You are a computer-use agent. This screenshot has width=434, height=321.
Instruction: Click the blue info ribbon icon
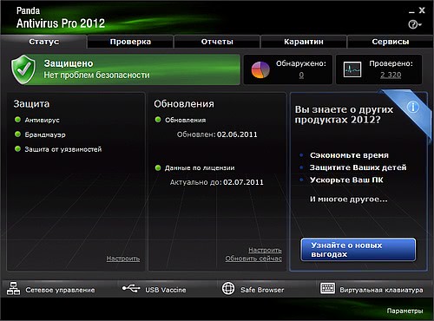click(x=412, y=107)
